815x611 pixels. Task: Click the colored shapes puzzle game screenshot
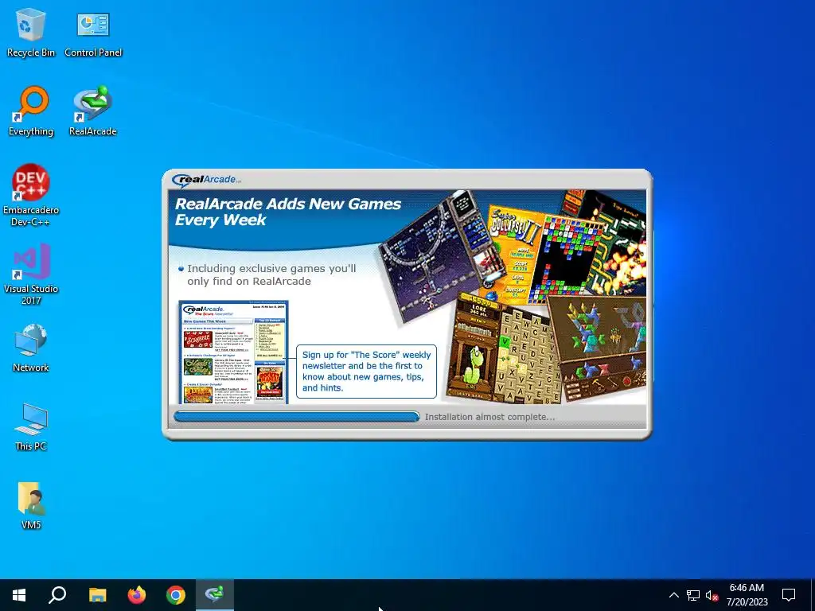(598, 348)
